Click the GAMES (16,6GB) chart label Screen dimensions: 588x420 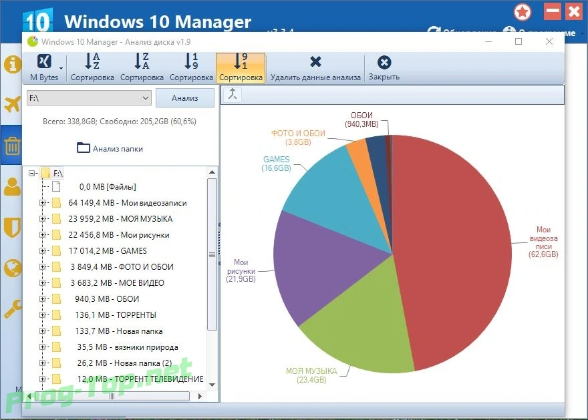(277, 164)
